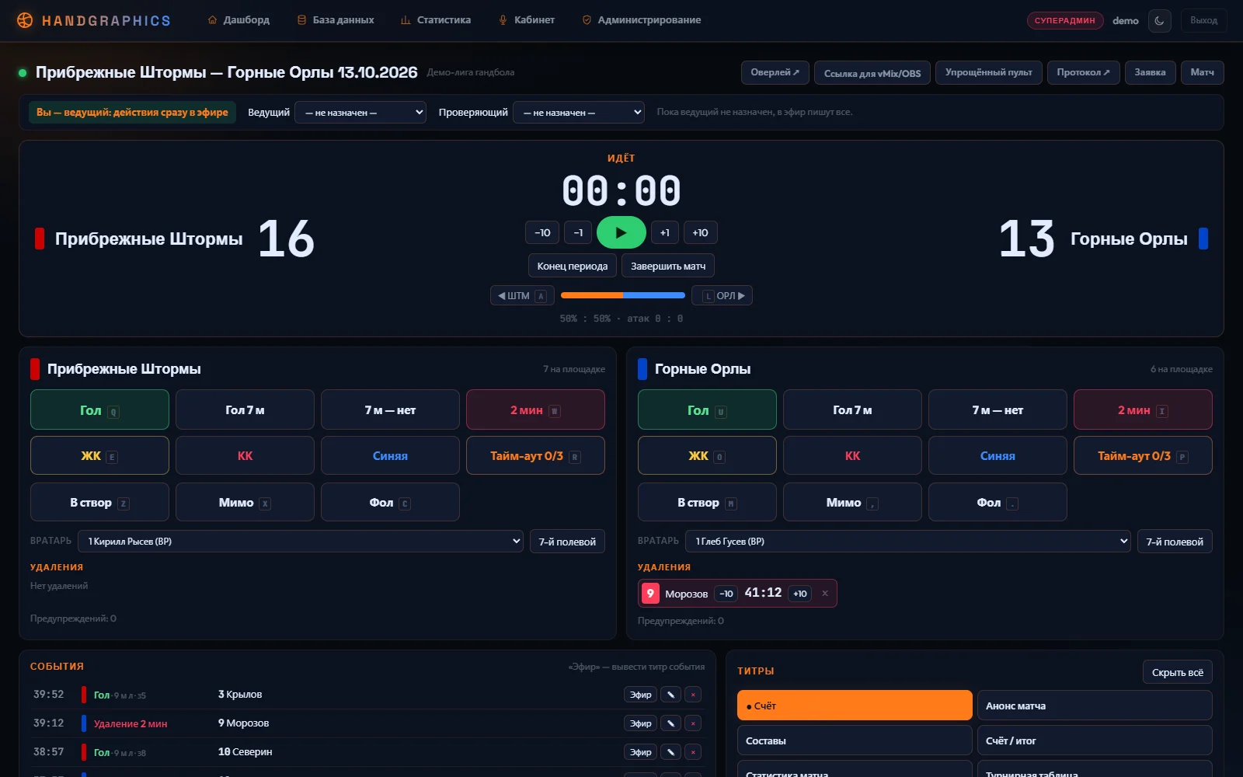The image size is (1243, 777).
Task: Decrease match clock by 10
Action: [x=542, y=232]
